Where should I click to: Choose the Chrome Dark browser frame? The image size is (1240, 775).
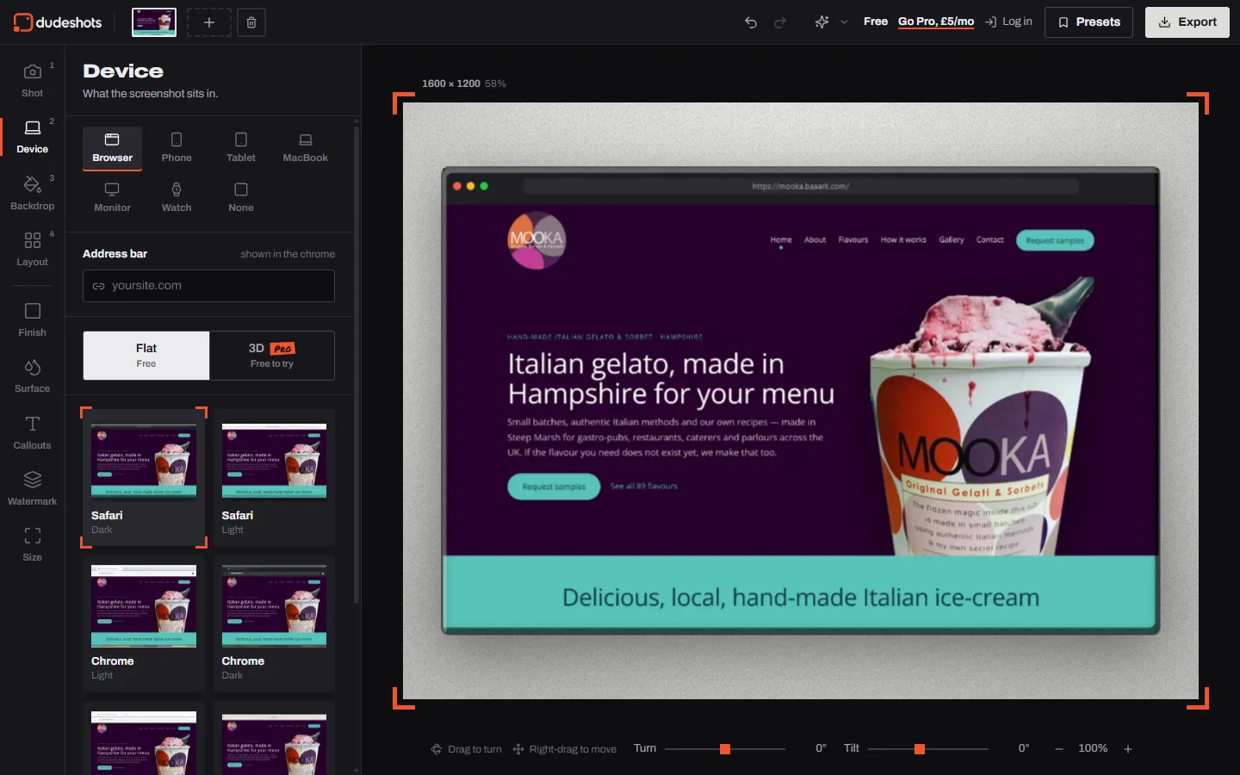coord(275,623)
